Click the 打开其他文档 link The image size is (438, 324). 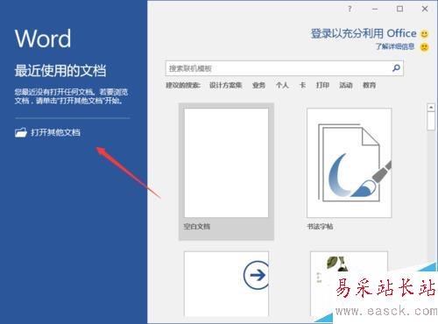[x=55, y=132]
